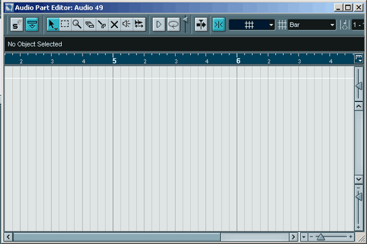Screen dimensions: 367x244
Task: Select the Mute X tool
Action: coord(114,24)
